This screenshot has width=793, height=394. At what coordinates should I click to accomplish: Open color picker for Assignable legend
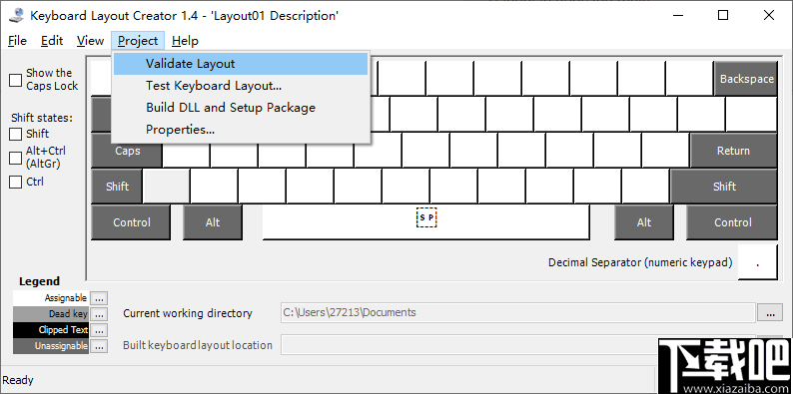[99, 298]
